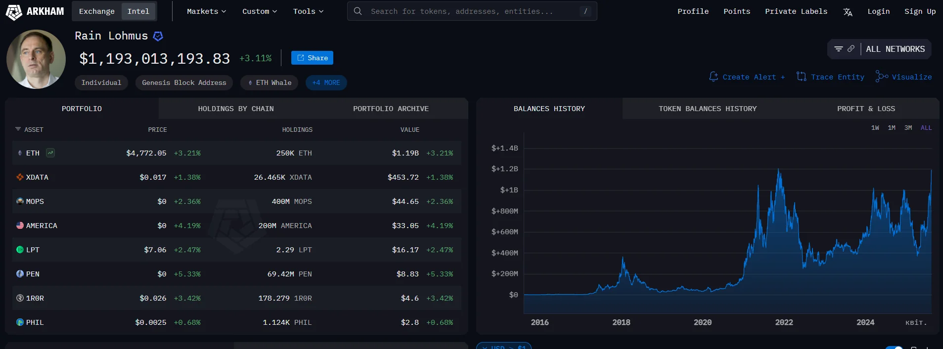This screenshot has height=349, width=943.
Task: Set chart range to 1W
Action: click(x=875, y=128)
